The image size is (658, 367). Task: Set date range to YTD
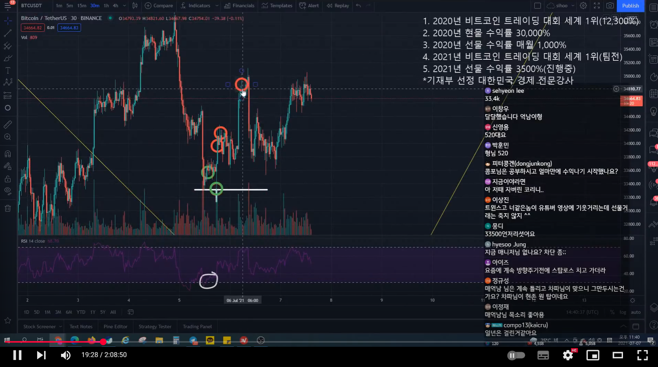coord(81,312)
